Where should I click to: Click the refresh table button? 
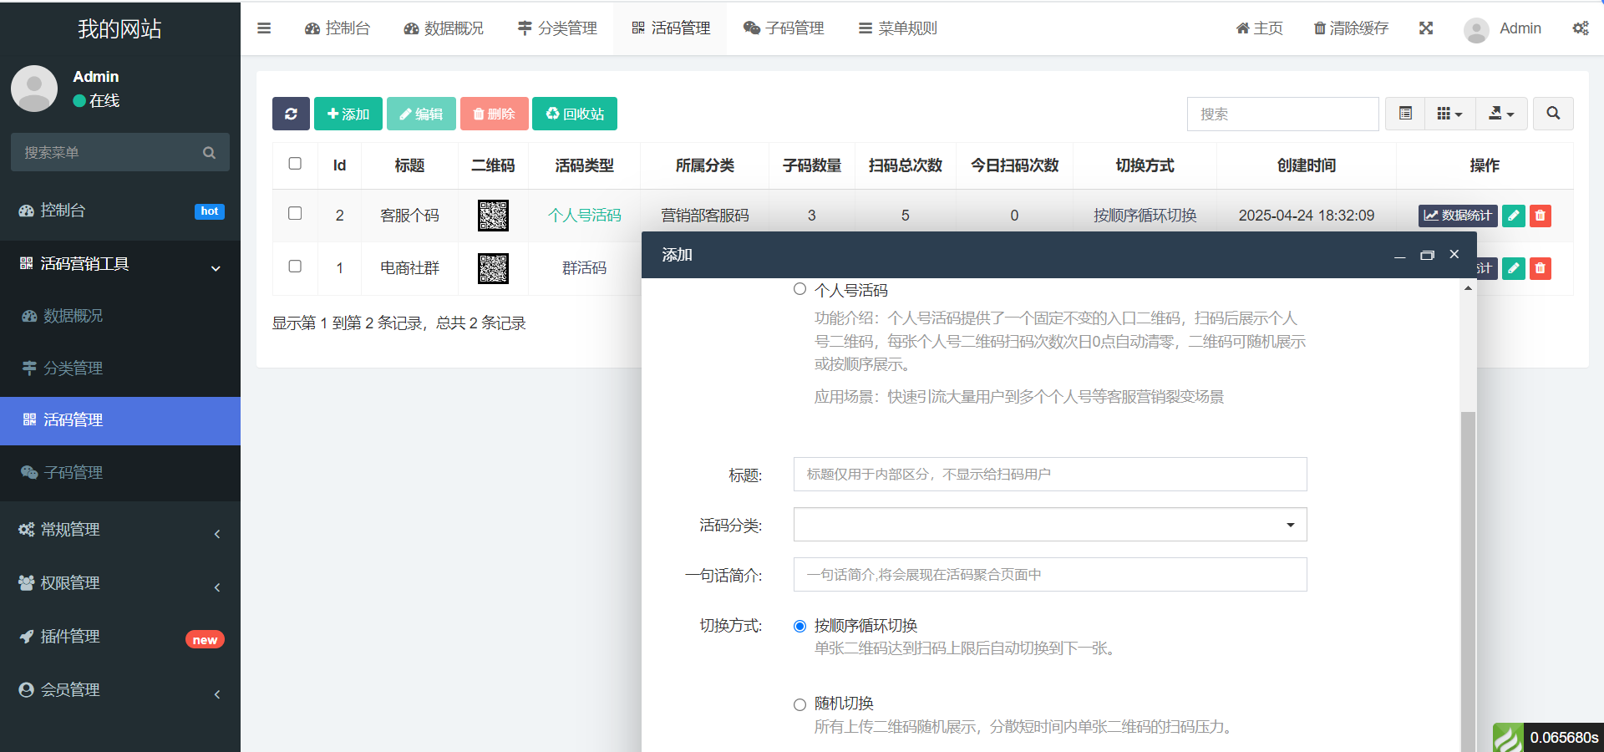(x=291, y=114)
